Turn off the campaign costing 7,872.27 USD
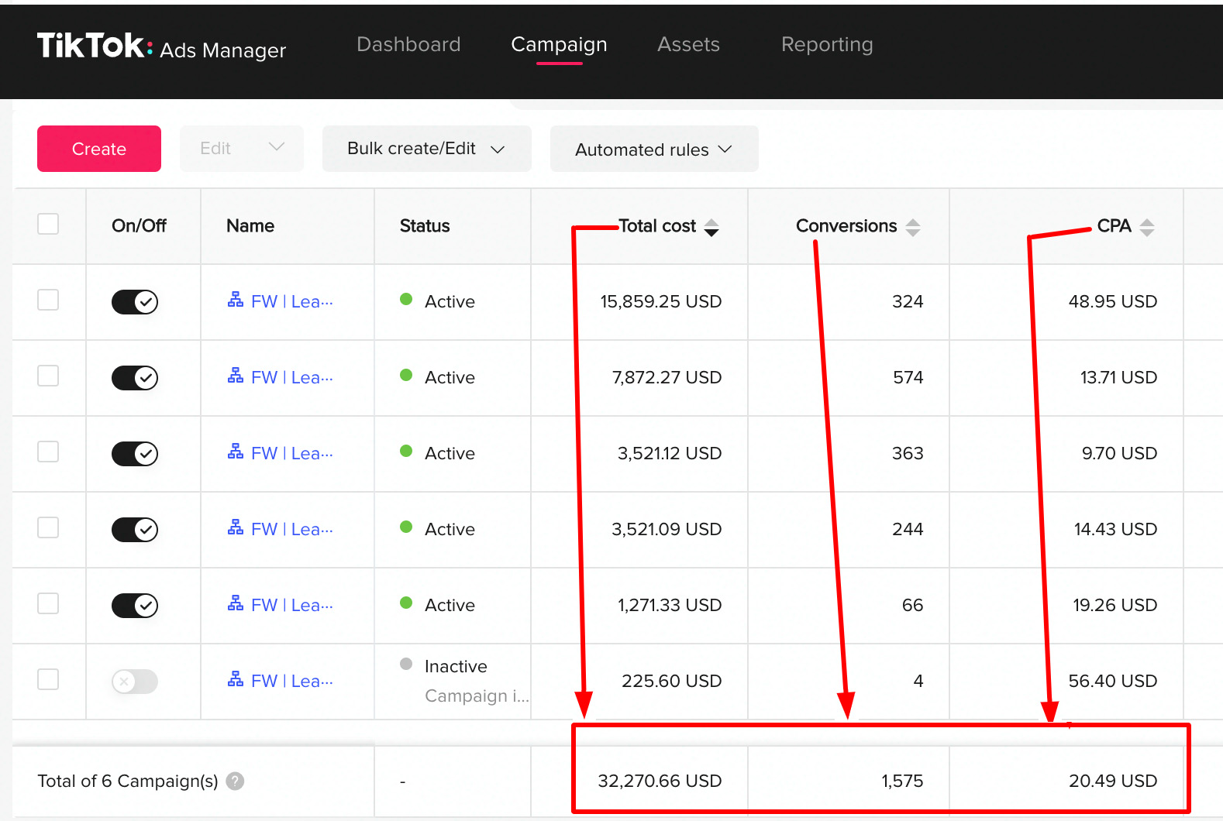This screenshot has height=821, width=1223. 135,378
